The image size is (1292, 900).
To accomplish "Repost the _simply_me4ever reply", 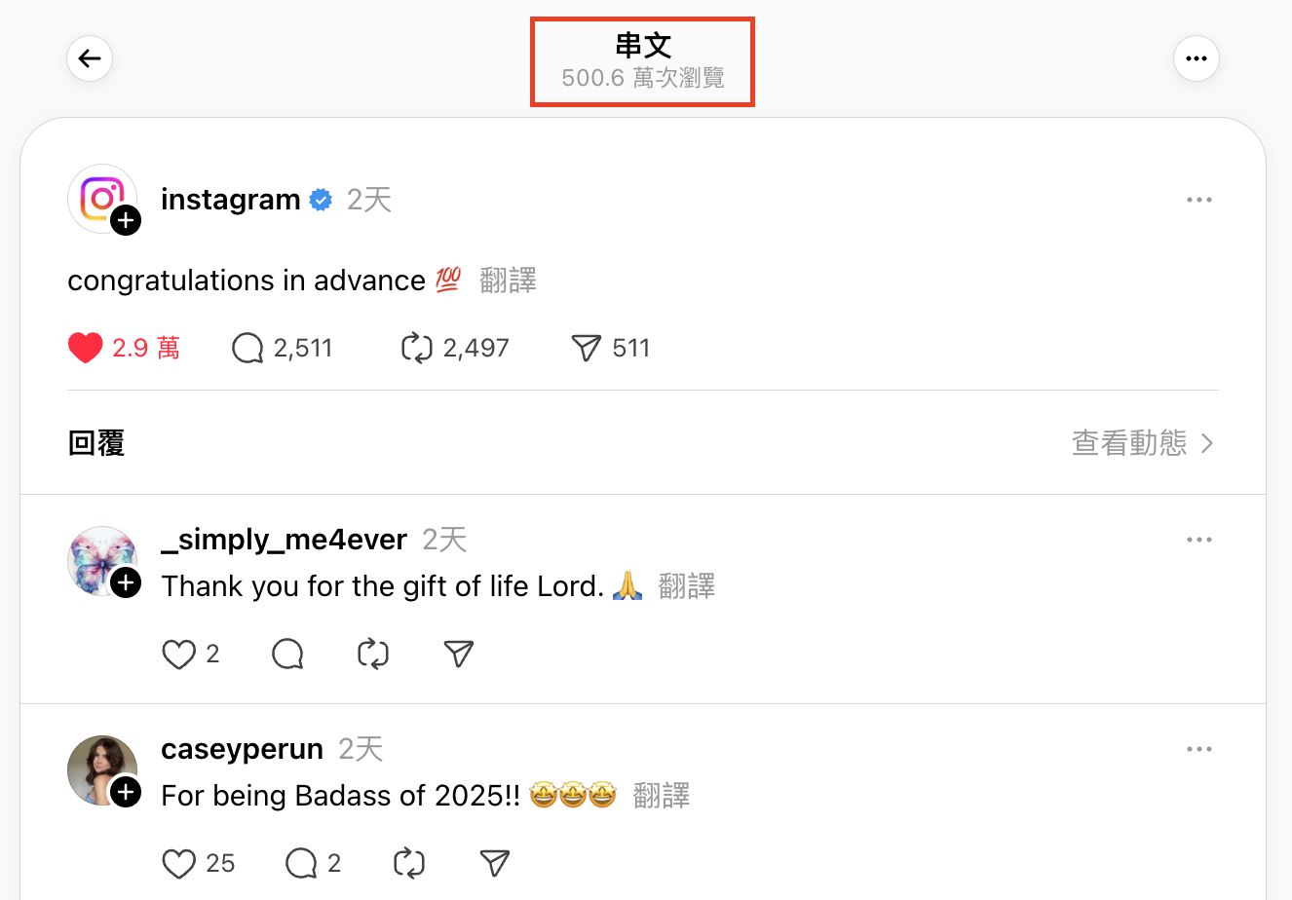I will (x=373, y=654).
